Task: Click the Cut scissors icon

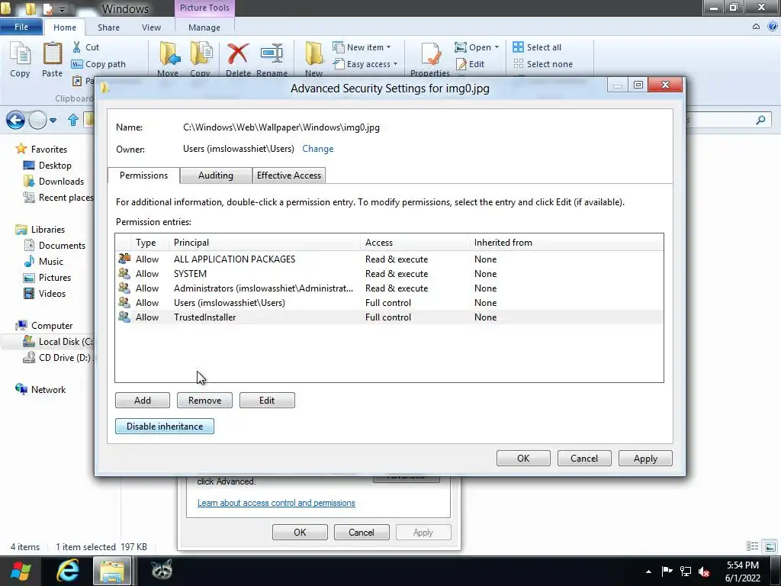Action: point(77,47)
